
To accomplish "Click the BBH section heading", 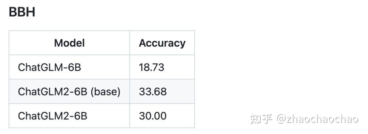I will click(22, 12).
